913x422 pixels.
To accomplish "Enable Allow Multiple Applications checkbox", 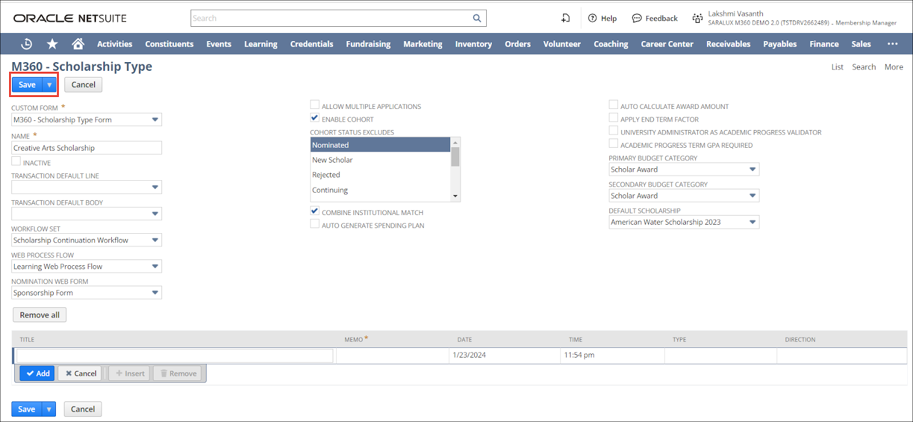I will (x=315, y=105).
